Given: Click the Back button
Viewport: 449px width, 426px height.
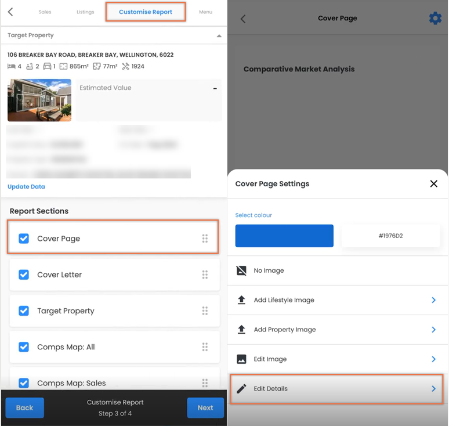Looking at the screenshot, I should [24, 407].
